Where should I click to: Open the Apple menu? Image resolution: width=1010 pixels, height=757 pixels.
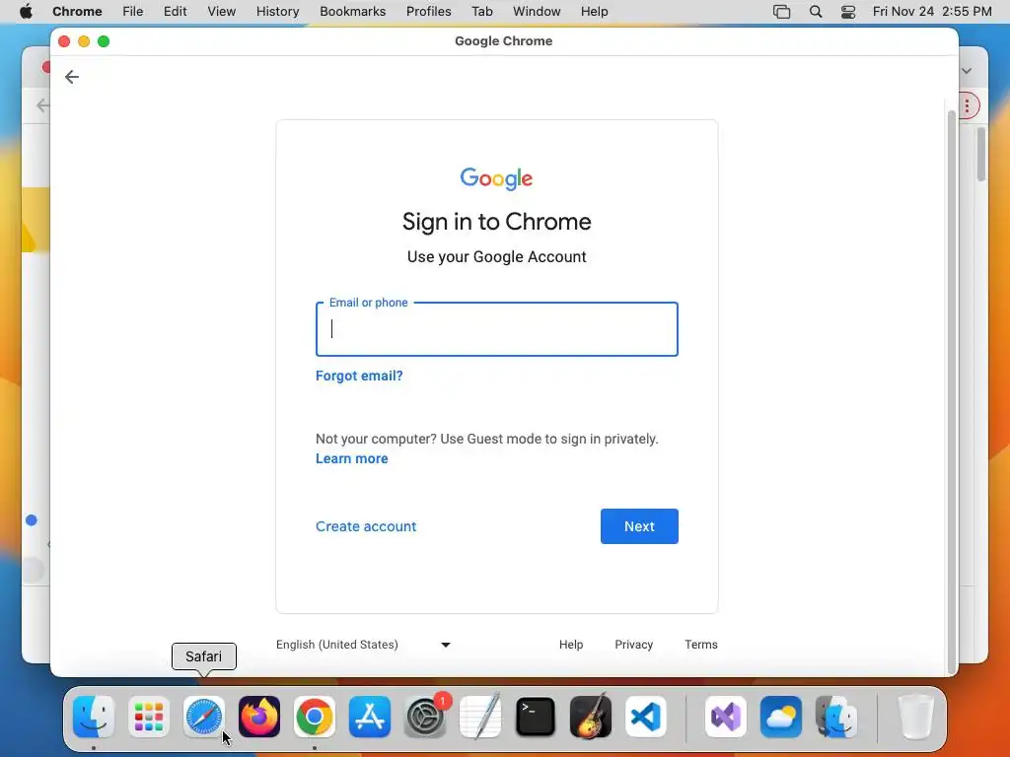click(x=26, y=12)
